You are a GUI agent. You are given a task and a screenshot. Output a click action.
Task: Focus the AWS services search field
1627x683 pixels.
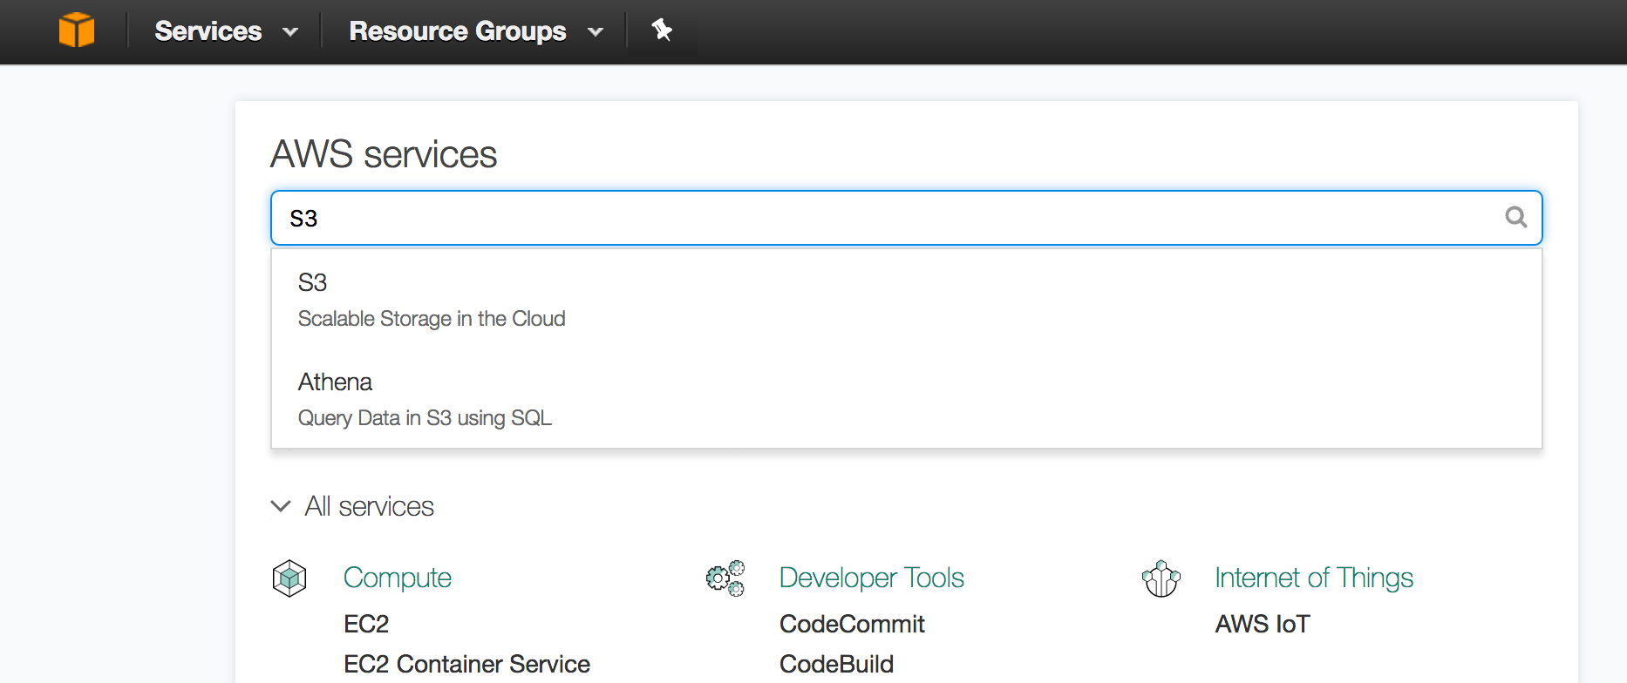click(x=907, y=218)
